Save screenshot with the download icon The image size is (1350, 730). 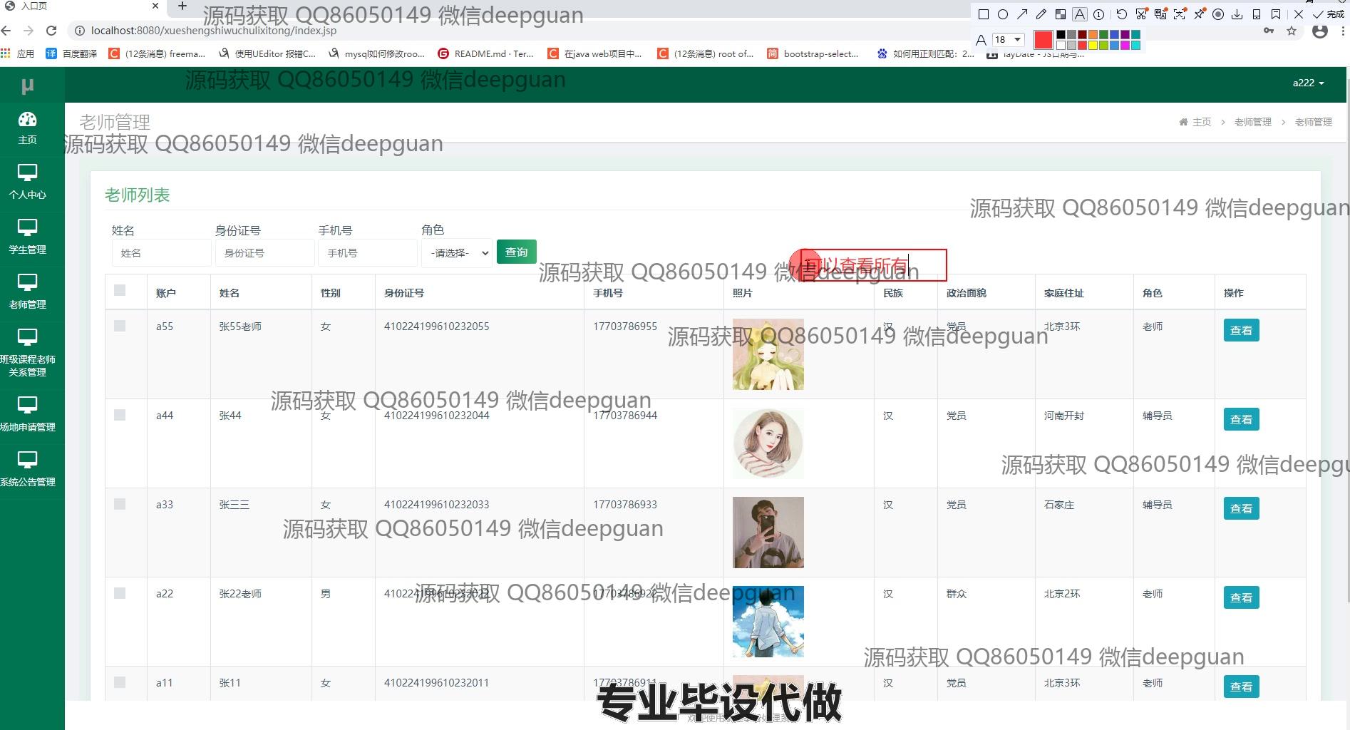coord(1237,14)
